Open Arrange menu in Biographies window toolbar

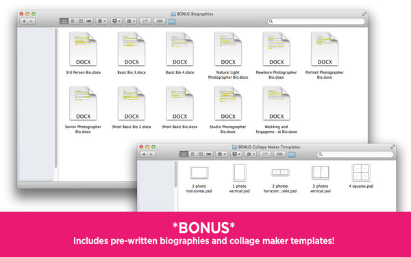tap(131, 21)
